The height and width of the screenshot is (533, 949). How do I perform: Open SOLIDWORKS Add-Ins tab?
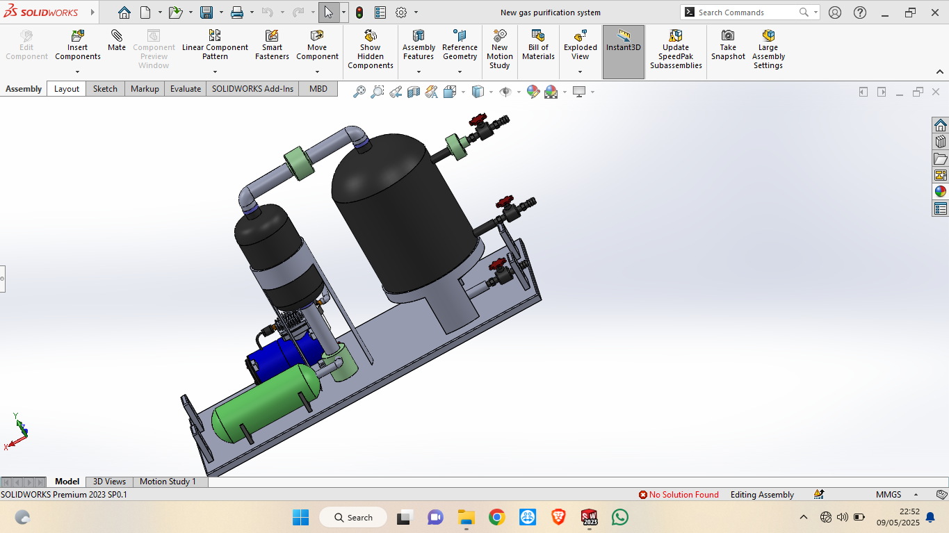[x=253, y=89]
